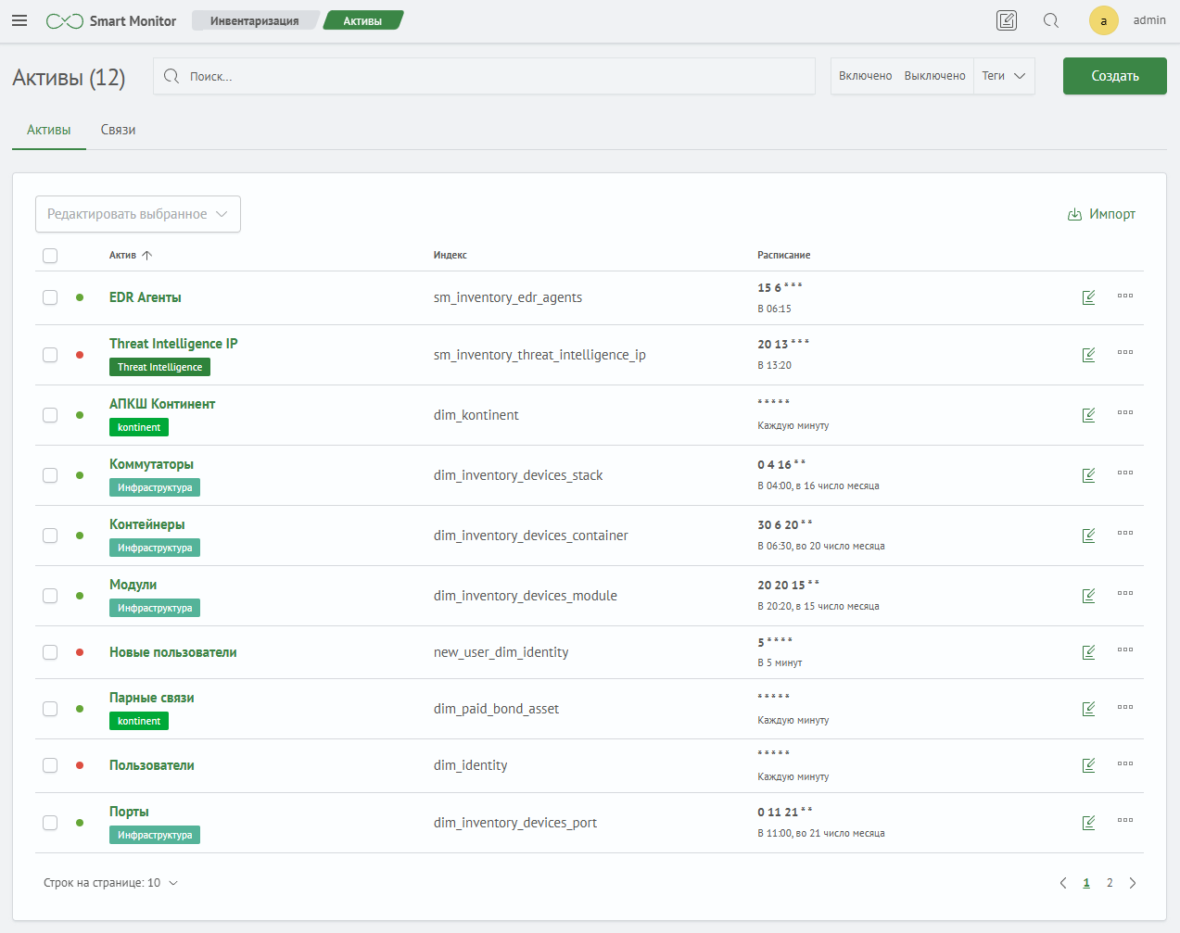
Task: Click the Поиск search field
Action: pyautogui.click(x=484, y=76)
